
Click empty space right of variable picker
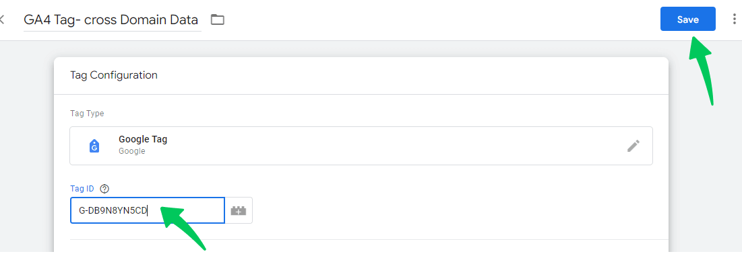click(x=450, y=210)
